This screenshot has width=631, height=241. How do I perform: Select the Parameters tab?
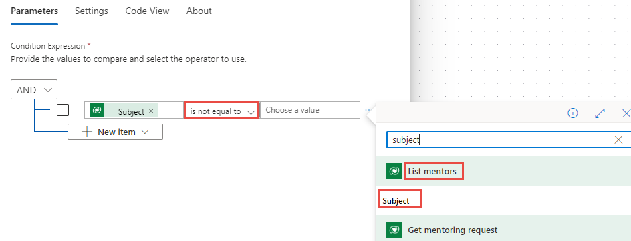pos(35,11)
